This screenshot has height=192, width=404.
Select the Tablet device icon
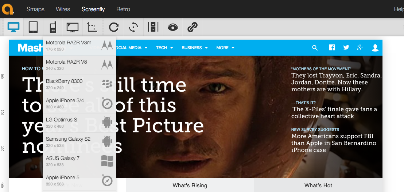click(33, 27)
